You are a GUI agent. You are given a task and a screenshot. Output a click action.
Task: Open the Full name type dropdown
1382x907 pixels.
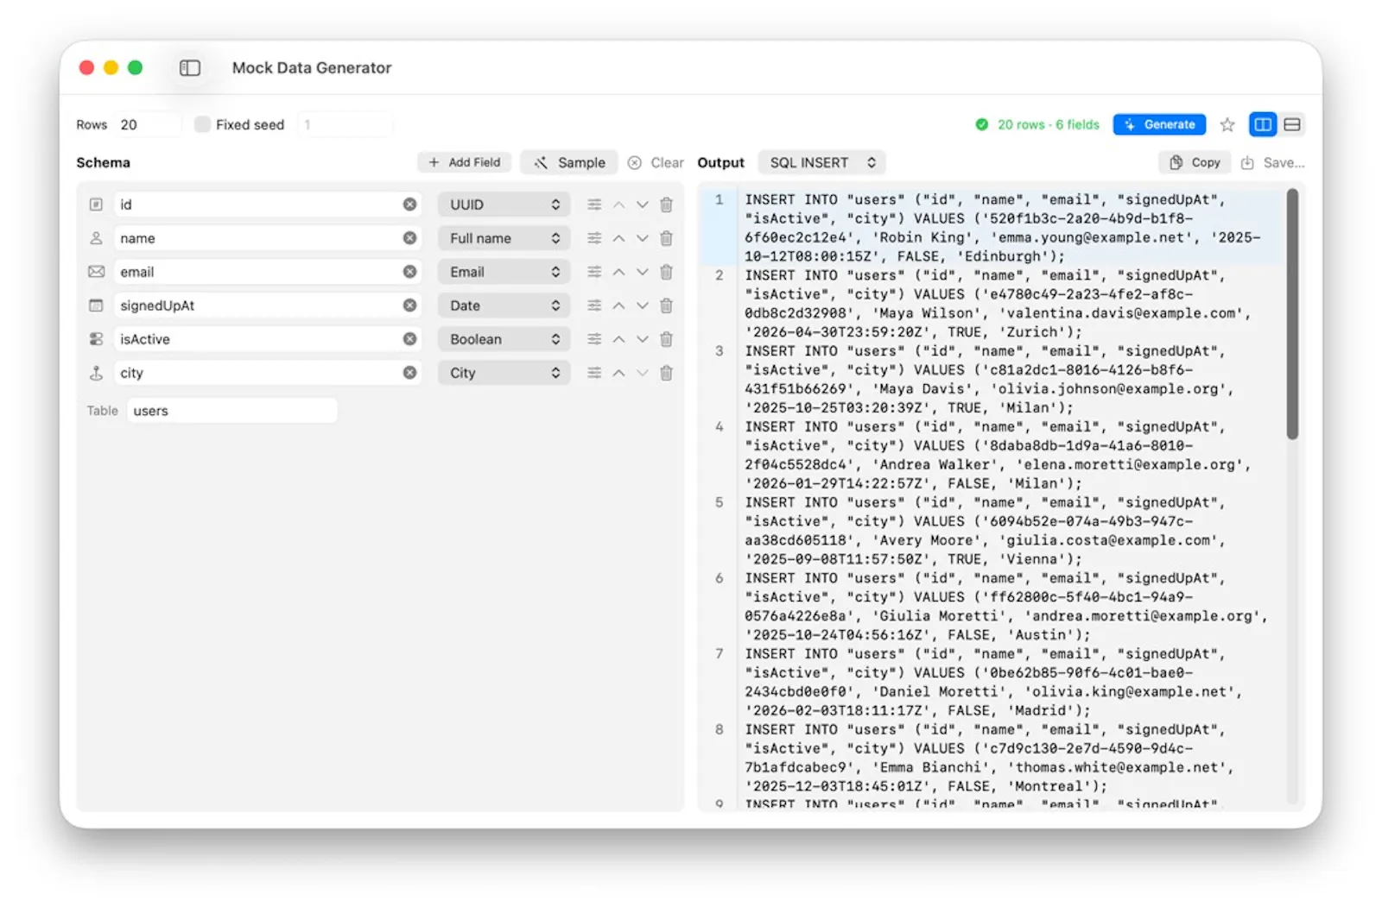504,238
